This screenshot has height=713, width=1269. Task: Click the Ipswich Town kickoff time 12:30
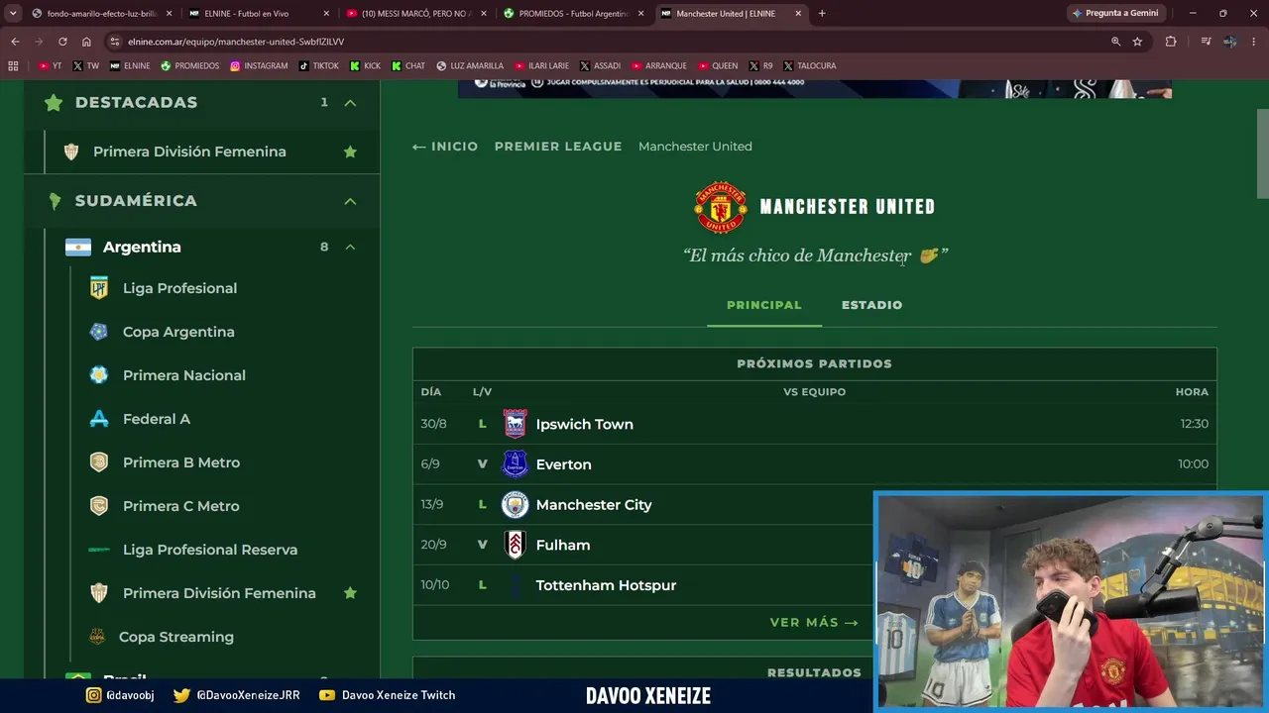pyautogui.click(x=1194, y=424)
